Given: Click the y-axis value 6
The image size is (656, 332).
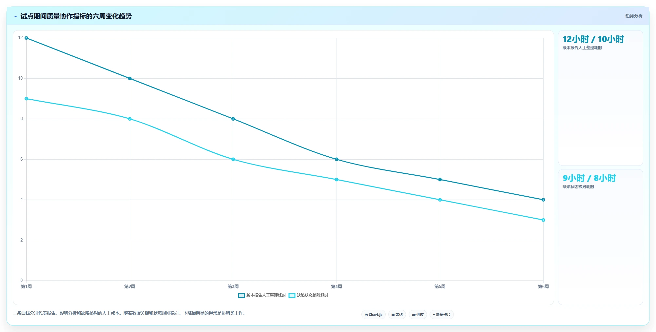Looking at the screenshot, I should click(x=22, y=159).
